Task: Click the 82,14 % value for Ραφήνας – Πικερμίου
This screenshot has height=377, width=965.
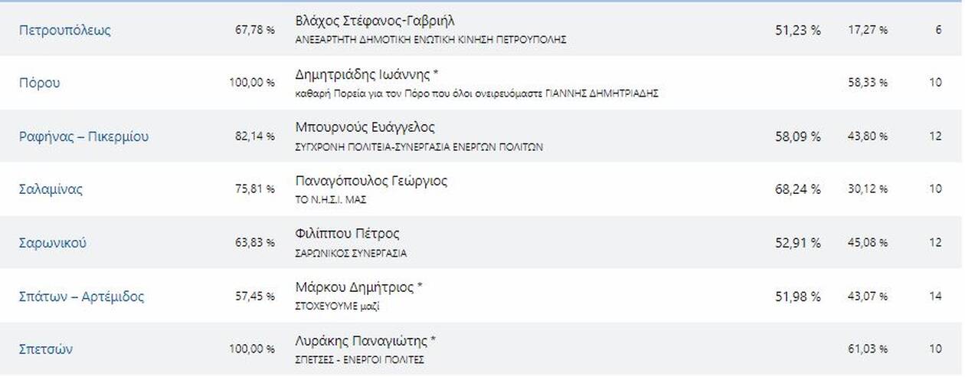Action: 255,136
